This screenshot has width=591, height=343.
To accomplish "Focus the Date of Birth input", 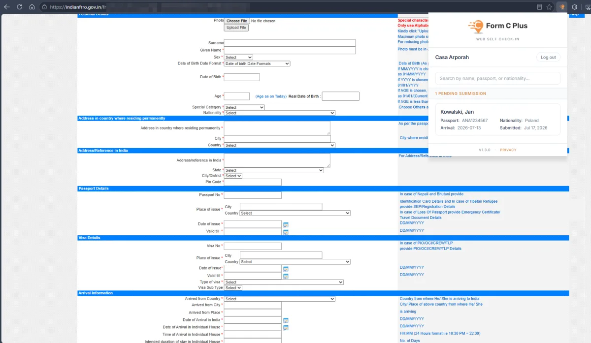I will click(242, 77).
